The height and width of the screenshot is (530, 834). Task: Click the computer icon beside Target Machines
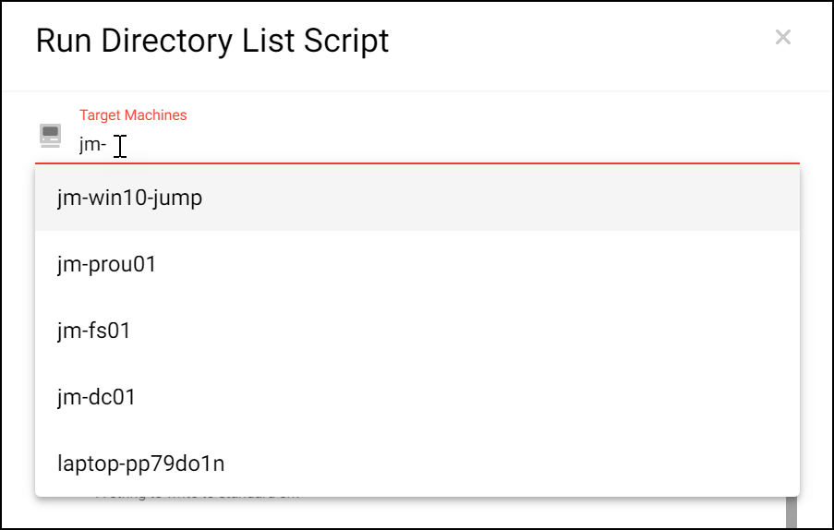point(51,136)
